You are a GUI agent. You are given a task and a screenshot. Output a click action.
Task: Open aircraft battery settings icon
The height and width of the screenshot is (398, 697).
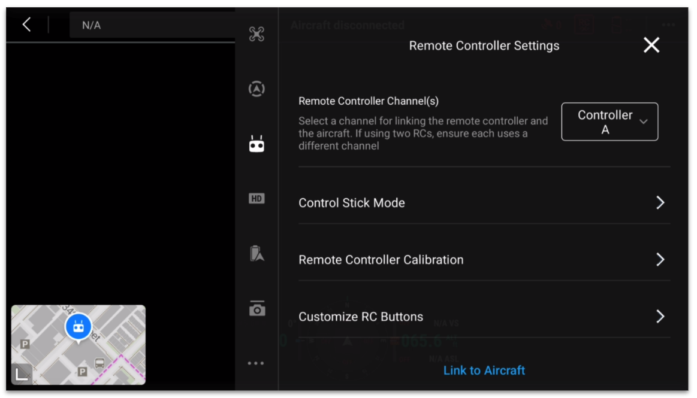point(257,253)
